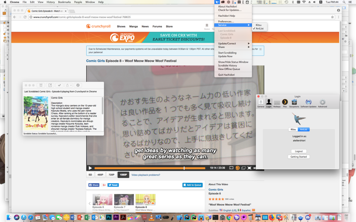Click the Tweet button
The height and width of the screenshot is (222, 356).
[113, 185]
